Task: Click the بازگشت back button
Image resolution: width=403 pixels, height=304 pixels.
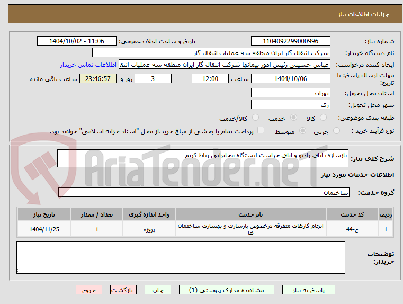Action: point(123,290)
